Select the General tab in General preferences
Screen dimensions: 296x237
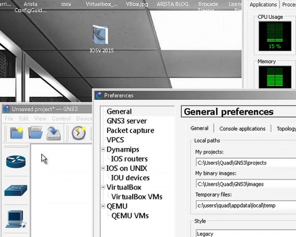point(199,128)
